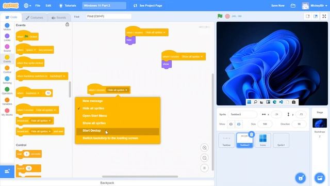Open message dropdown on palette 'when I receive' block

[46, 110]
